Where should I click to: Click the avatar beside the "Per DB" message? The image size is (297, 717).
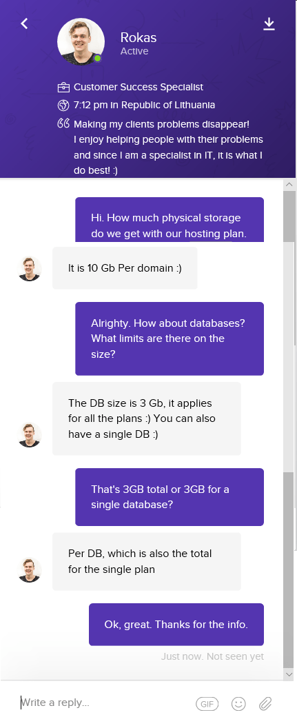click(30, 569)
